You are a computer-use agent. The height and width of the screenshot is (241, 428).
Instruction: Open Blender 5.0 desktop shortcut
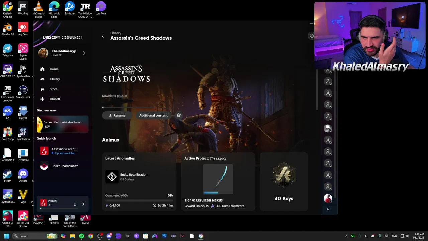pos(8,29)
